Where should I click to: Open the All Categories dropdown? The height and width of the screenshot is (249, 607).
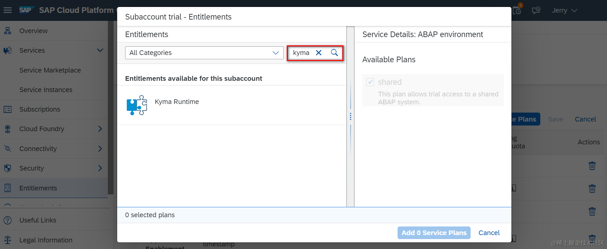coord(204,53)
